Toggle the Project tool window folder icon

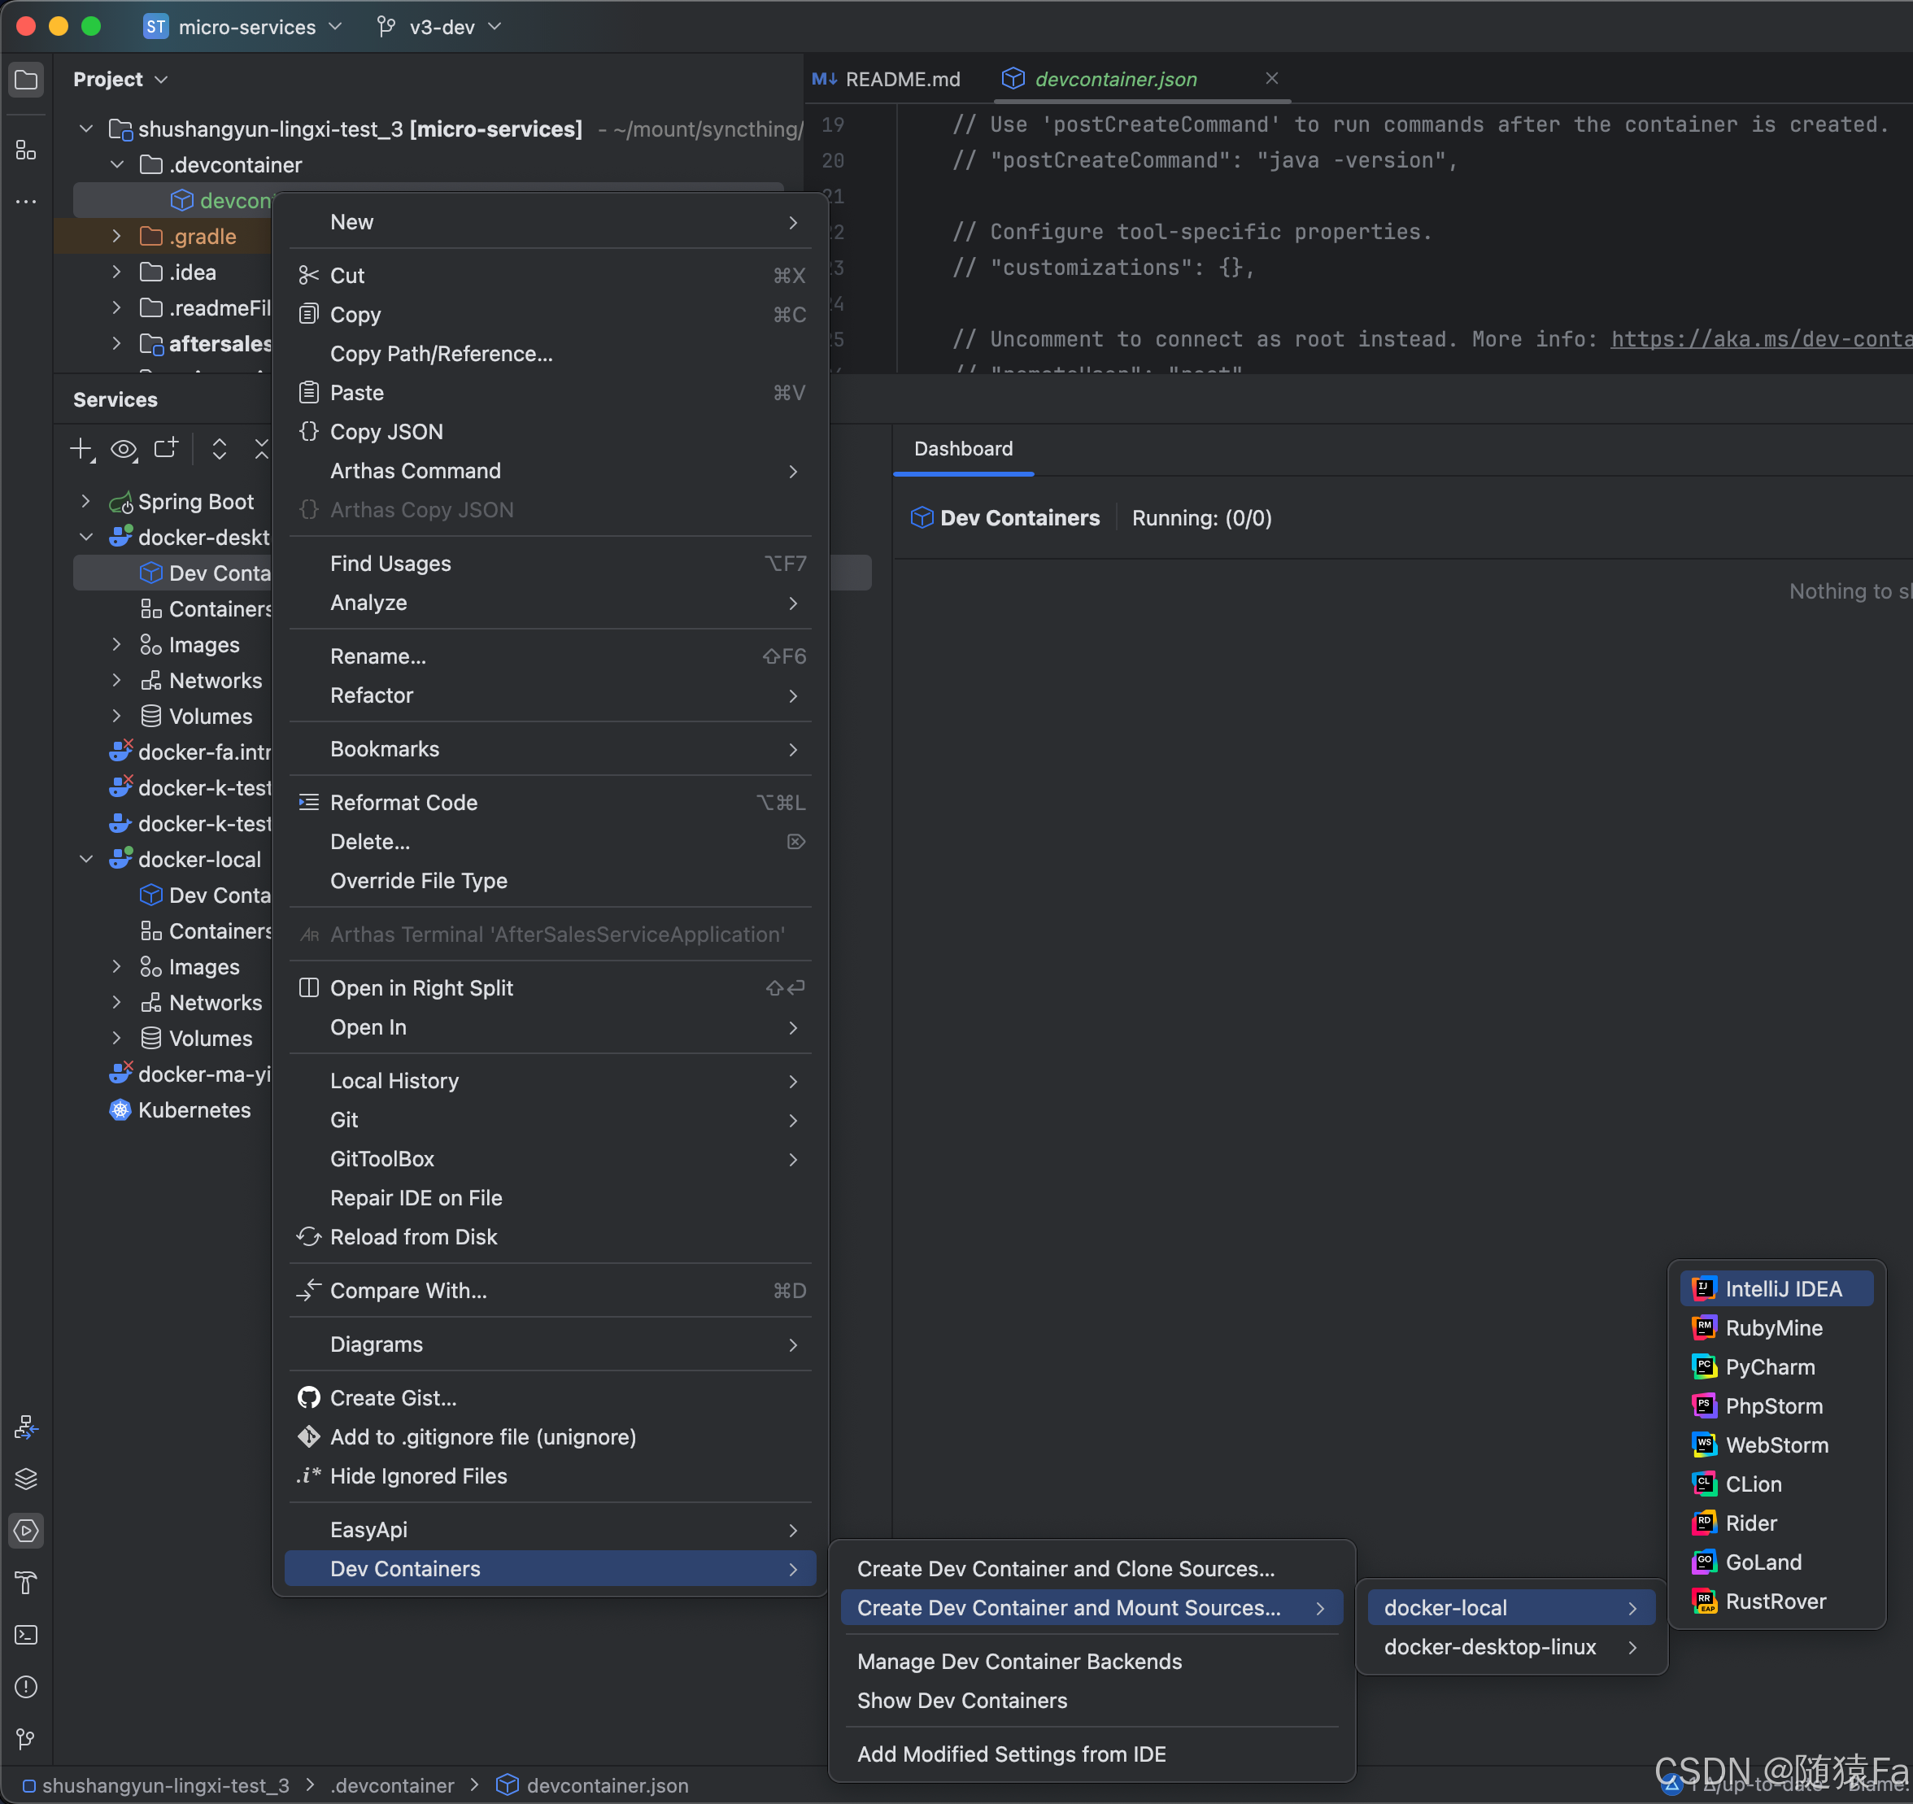pyautogui.click(x=26, y=79)
